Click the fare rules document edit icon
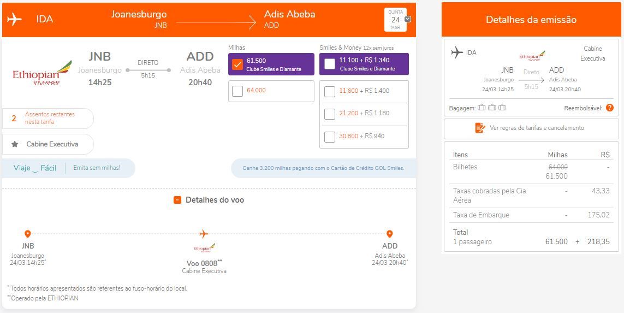 click(x=480, y=128)
